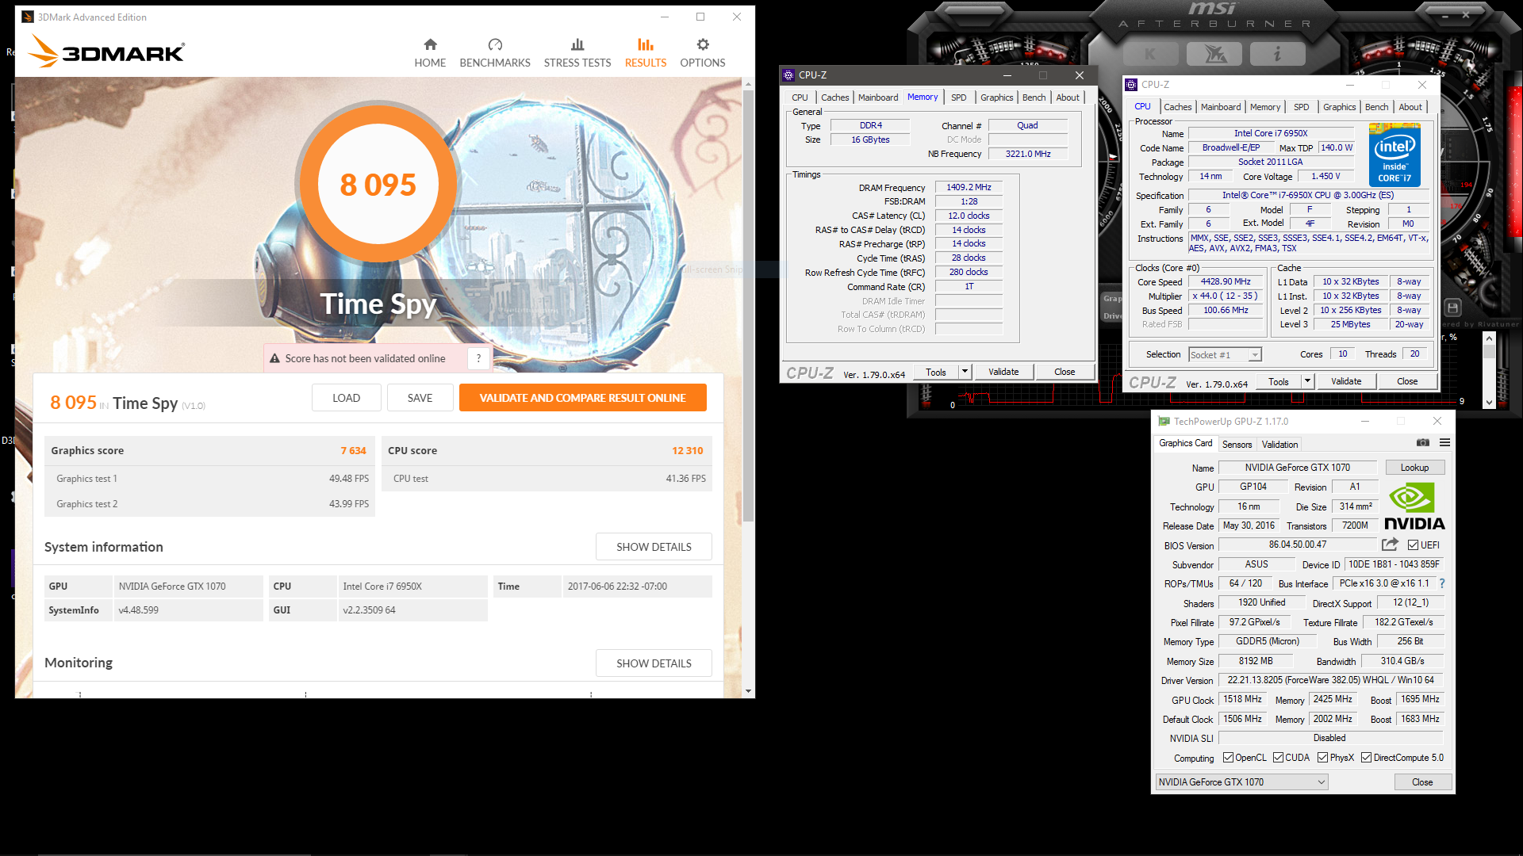Expand Tools arrow in CPU-Z CPU window
The width and height of the screenshot is (1523, 856).
pyautogui.click(x=1307, y=381)
